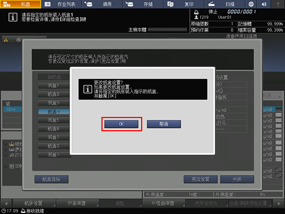
Task: Confirm the tray change with OK
Action: pyautogui.click(x=121, y=124)
